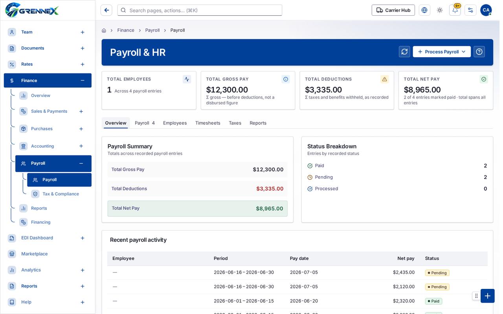Collapse the Payroll submenu

[81, 163]
